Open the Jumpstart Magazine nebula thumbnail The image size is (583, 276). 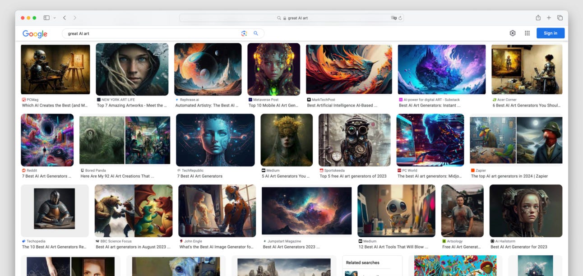[307, 211]
